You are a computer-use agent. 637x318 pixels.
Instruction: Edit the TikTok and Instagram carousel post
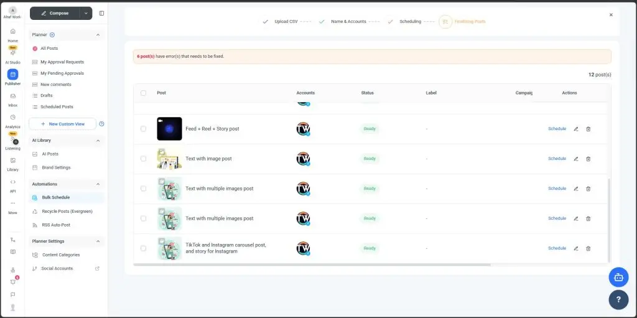575,248
